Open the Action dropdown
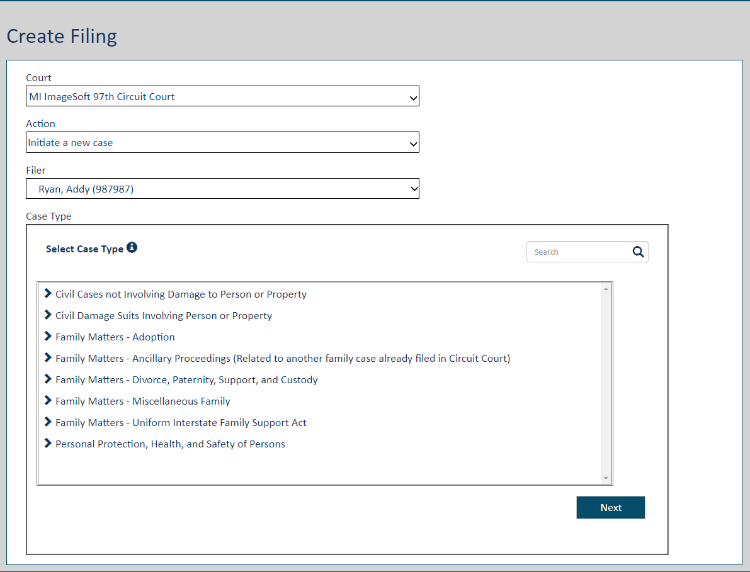 click(x=222, y=142)
